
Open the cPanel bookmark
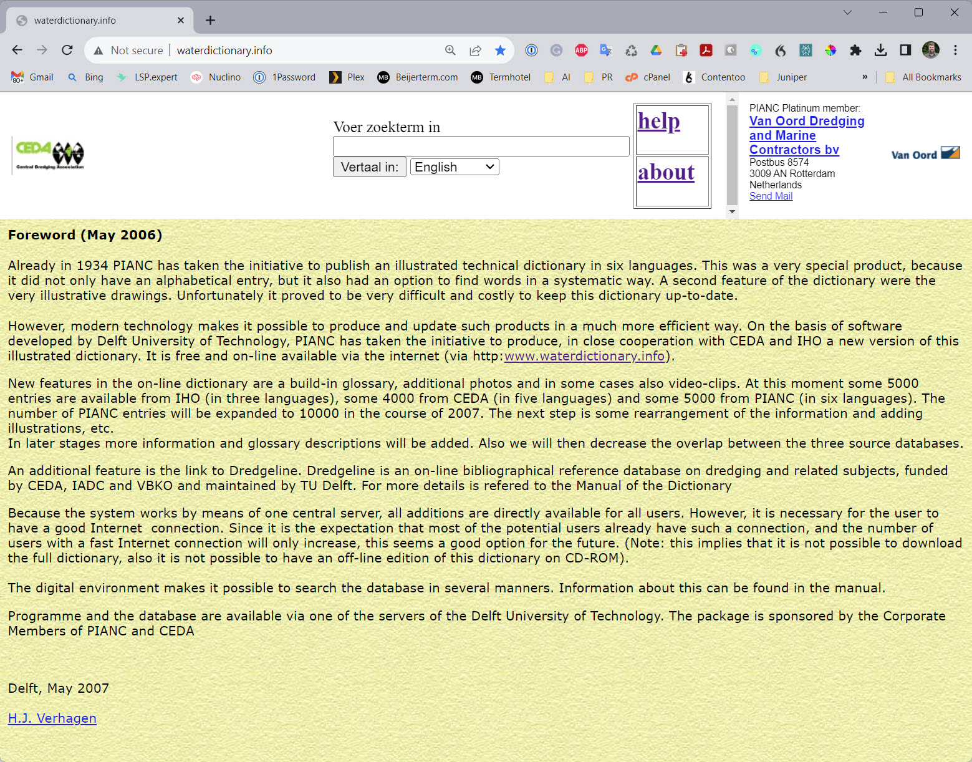[648, 77]
